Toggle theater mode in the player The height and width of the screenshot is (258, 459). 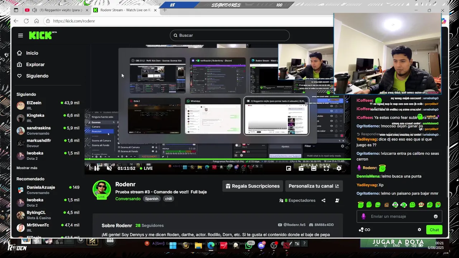(x=314, y=168)
